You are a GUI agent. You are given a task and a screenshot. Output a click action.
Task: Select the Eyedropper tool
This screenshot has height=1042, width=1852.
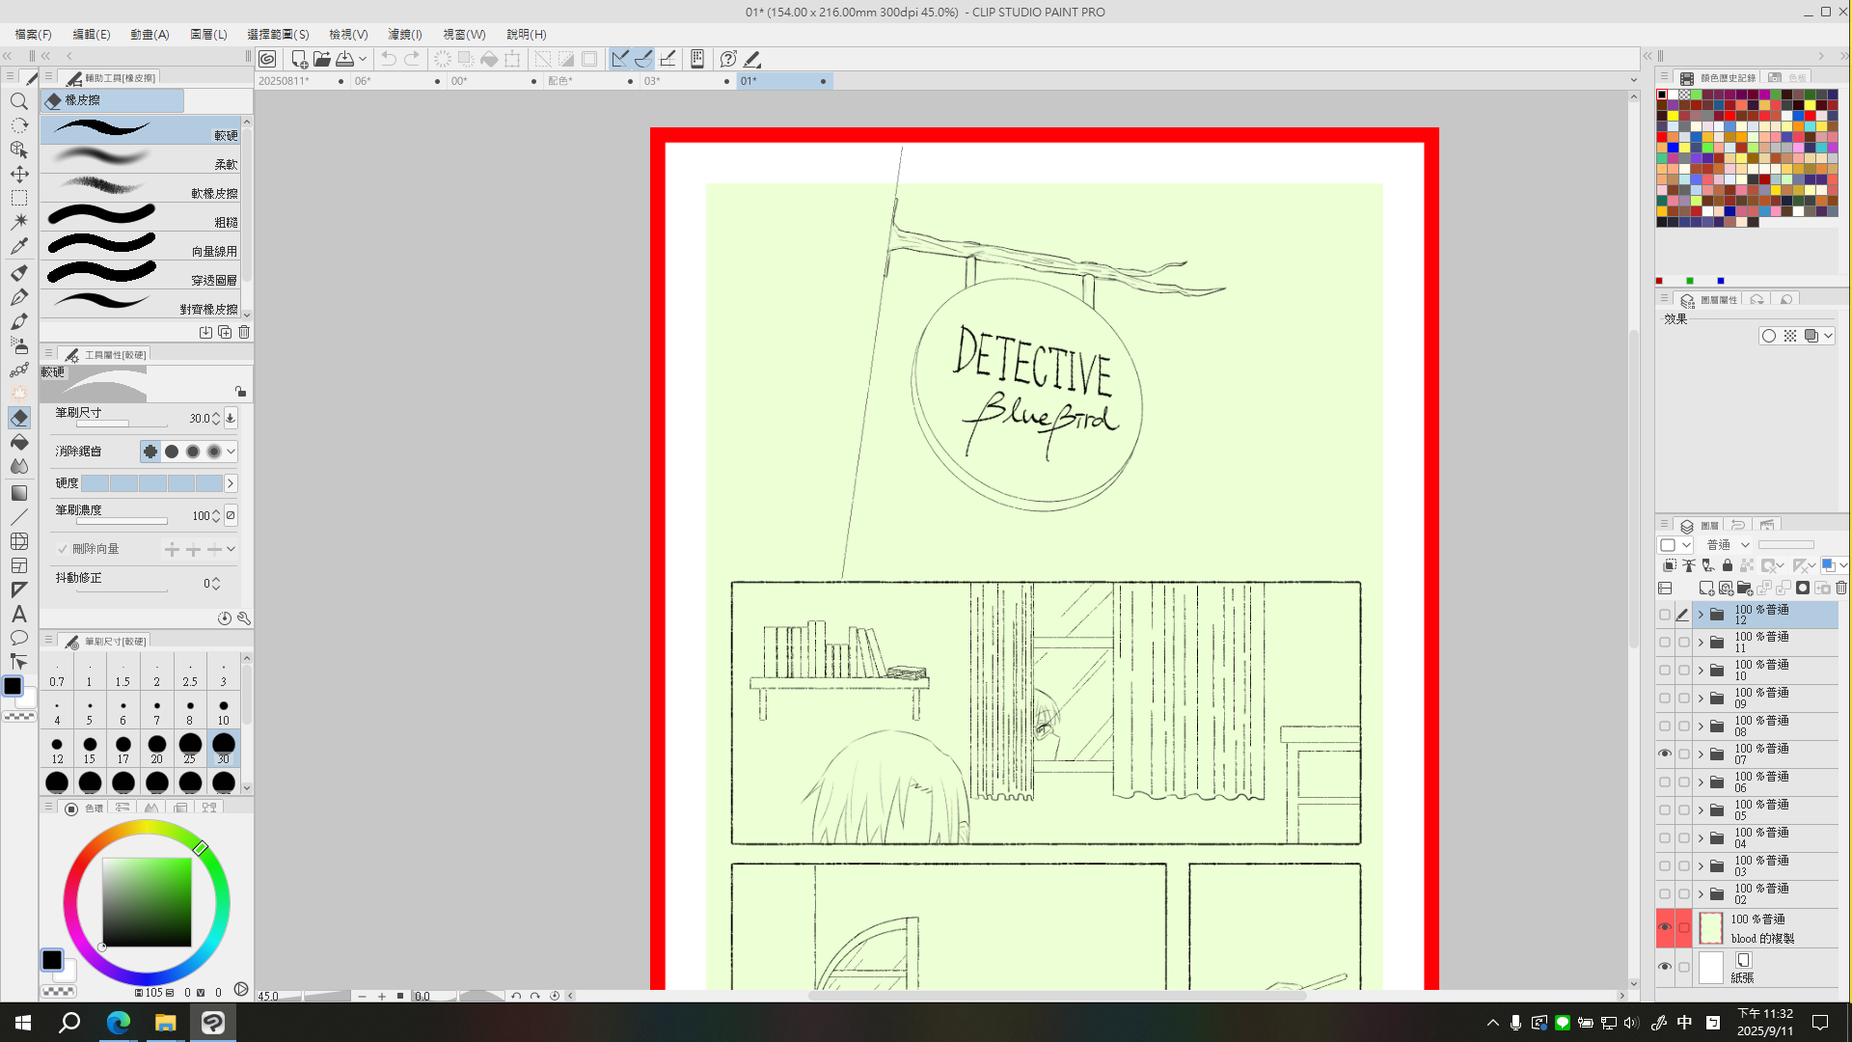pos(18,246)
